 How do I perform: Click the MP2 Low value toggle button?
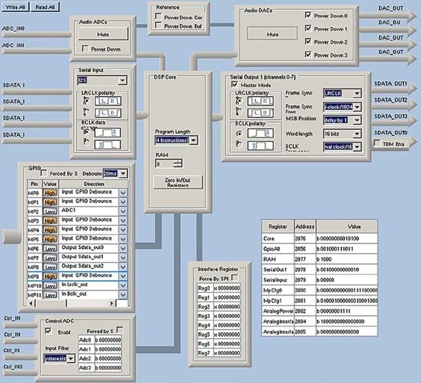pyautogui.click(x=50, y=212)
